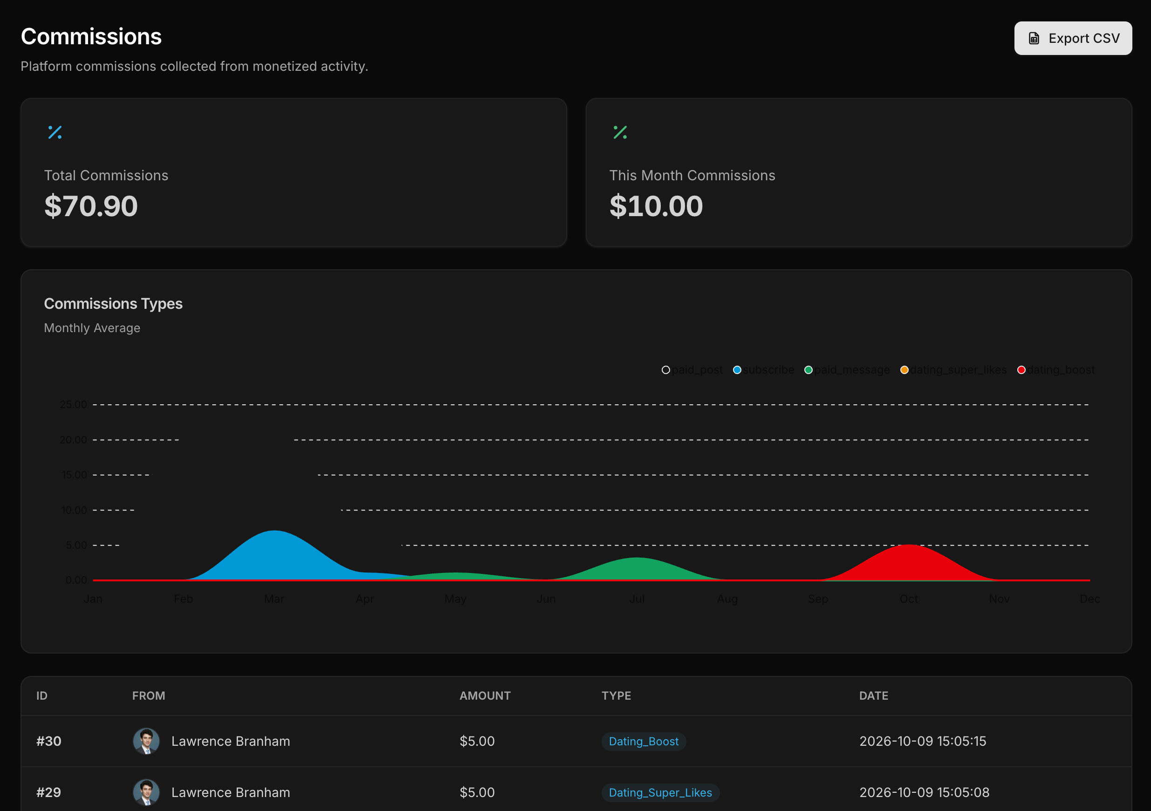Screen dimensions: 1151x811
Task: Select the #29 ID cell
Action: [48, 792]
